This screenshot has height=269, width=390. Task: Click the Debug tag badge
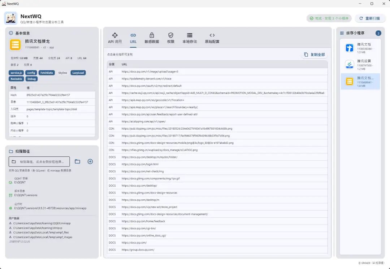(31, 79)
